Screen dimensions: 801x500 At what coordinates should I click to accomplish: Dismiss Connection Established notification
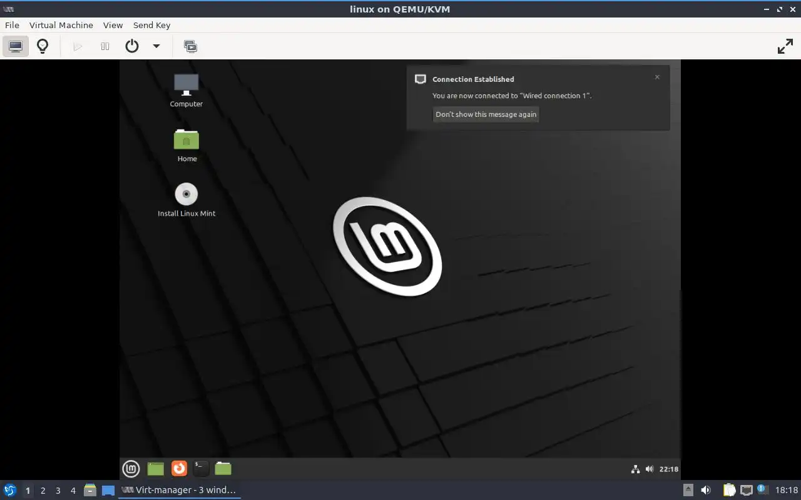click(x=657, y=77)
